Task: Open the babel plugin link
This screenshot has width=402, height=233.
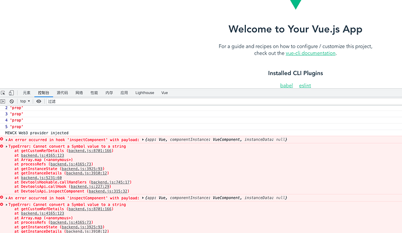Action: click(x=287, y=85)
